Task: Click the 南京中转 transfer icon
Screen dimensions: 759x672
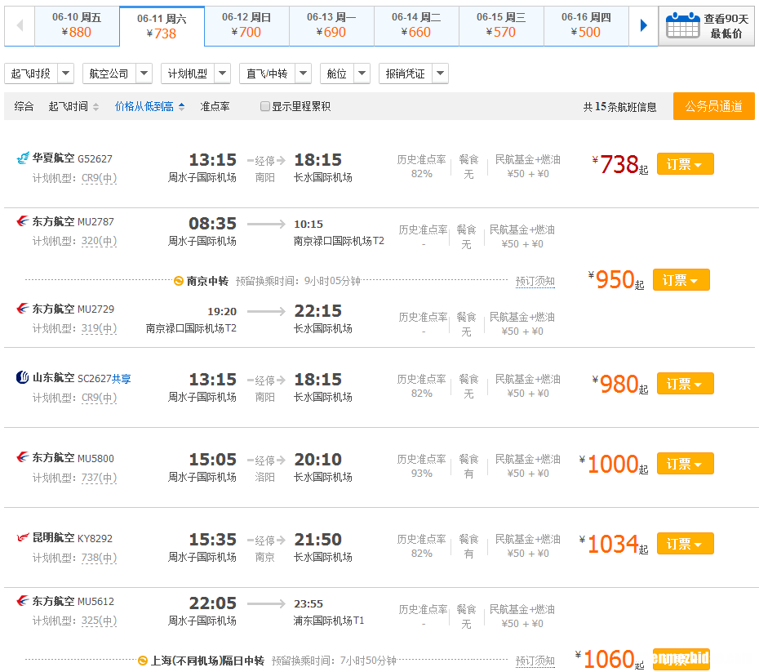Action: (x=179, y=281)
